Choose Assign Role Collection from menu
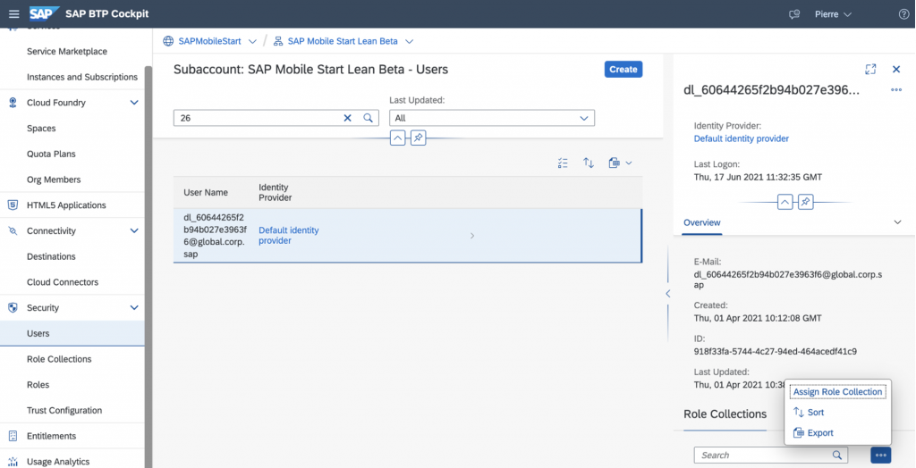 [x=837, y=392]
